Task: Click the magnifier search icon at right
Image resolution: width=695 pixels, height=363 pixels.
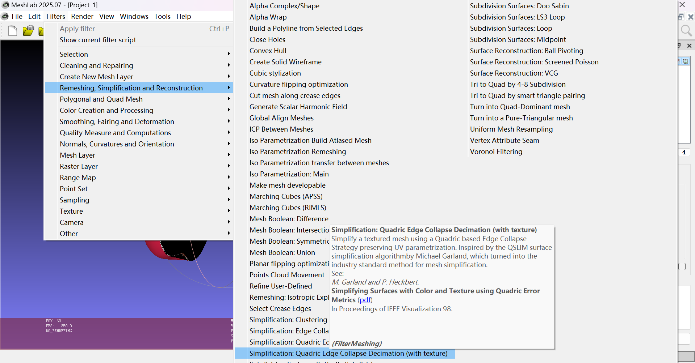Action: [x=686, y=31]
